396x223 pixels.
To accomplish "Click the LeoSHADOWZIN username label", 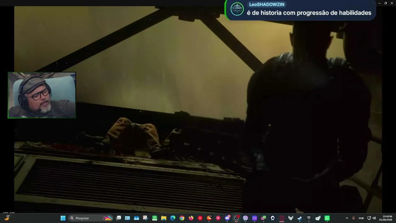I will pyautogui.click(x=267, y=4).
